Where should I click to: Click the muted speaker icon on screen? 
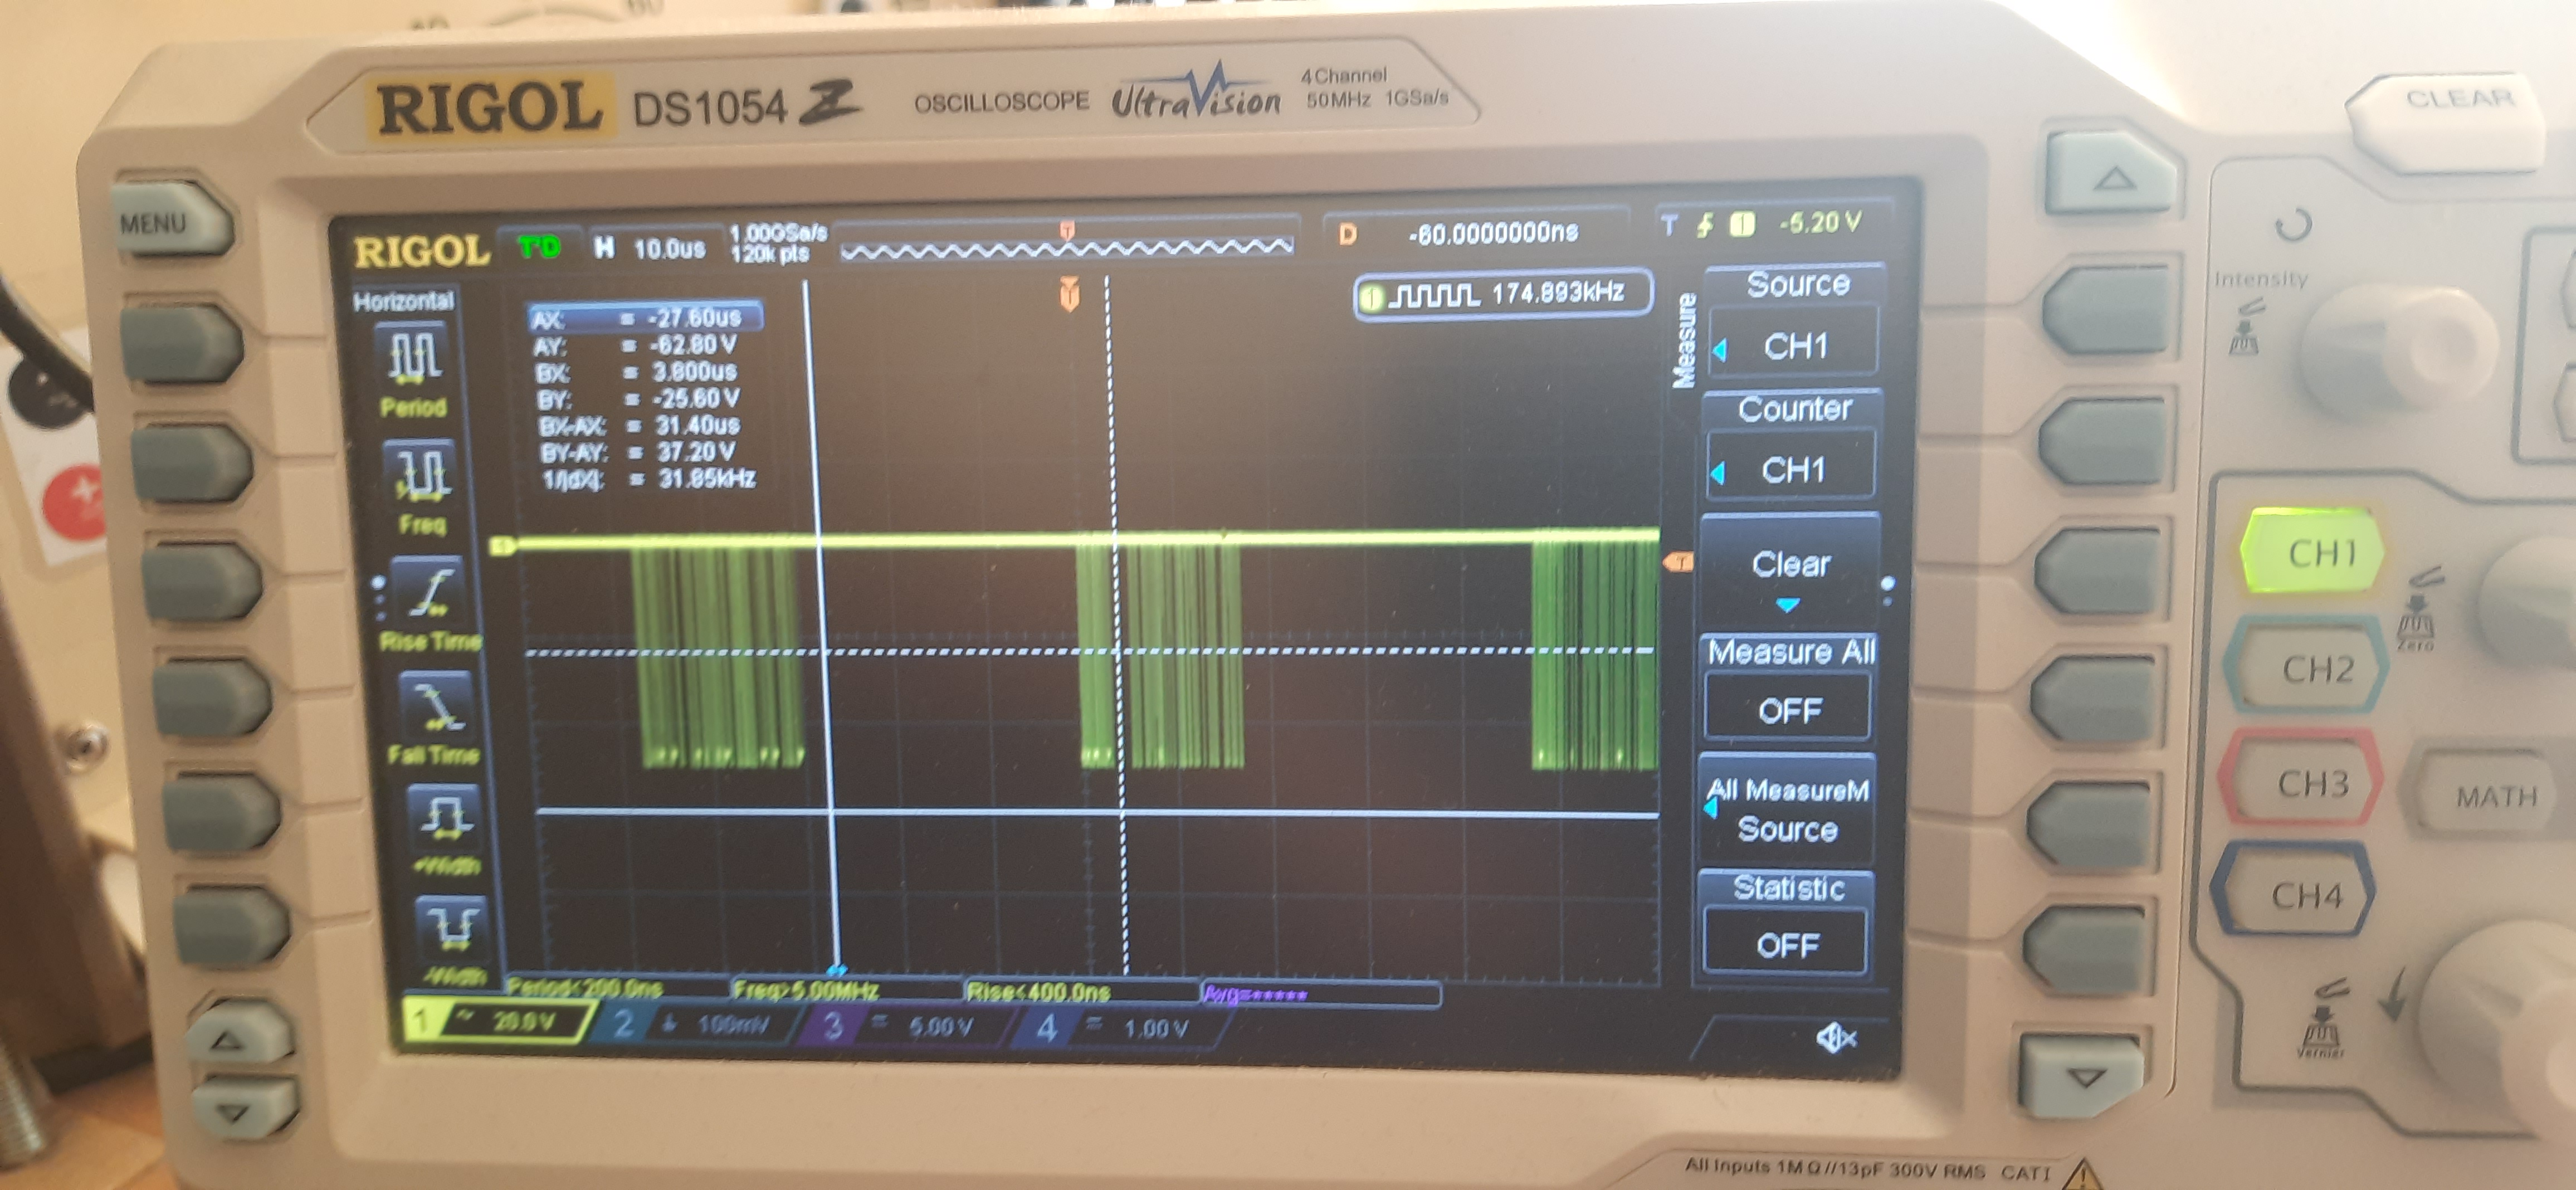[1836, 1039]
